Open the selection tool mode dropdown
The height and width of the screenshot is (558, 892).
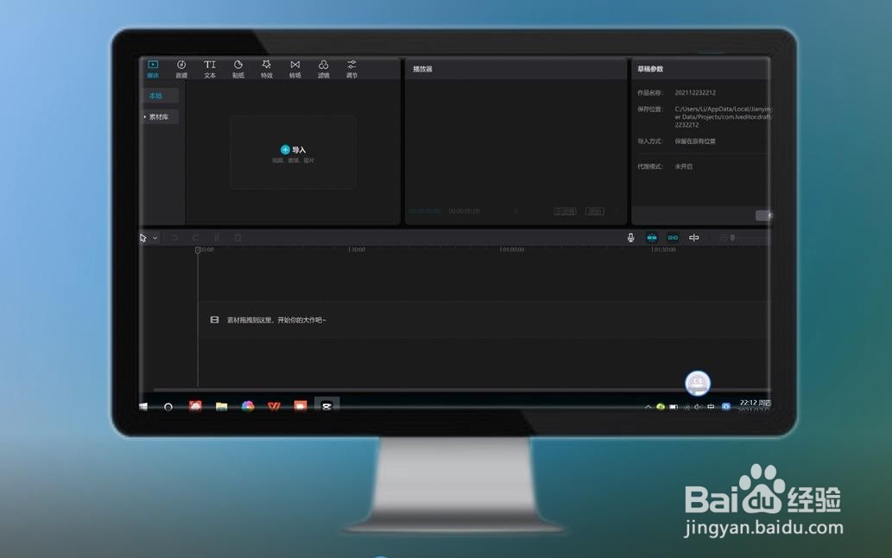pos(155,238)
